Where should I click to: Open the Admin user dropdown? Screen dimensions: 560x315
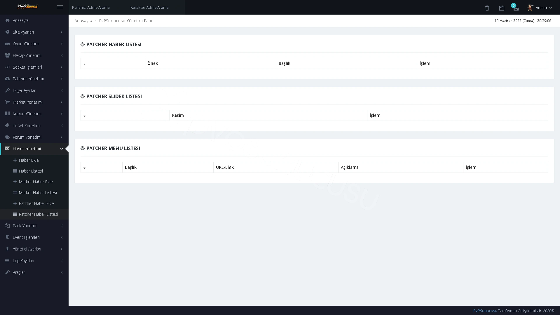tap(540, 8)
